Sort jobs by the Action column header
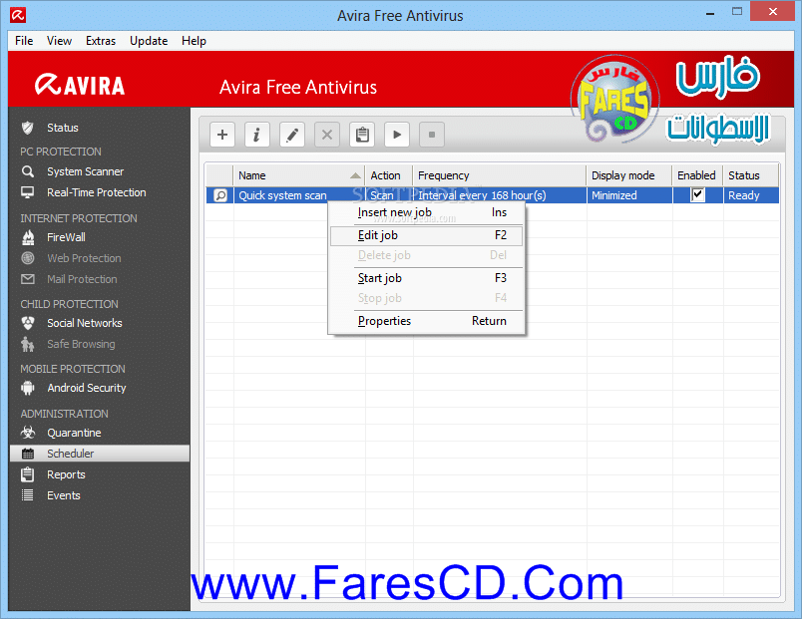 click(x=389, y=175)
